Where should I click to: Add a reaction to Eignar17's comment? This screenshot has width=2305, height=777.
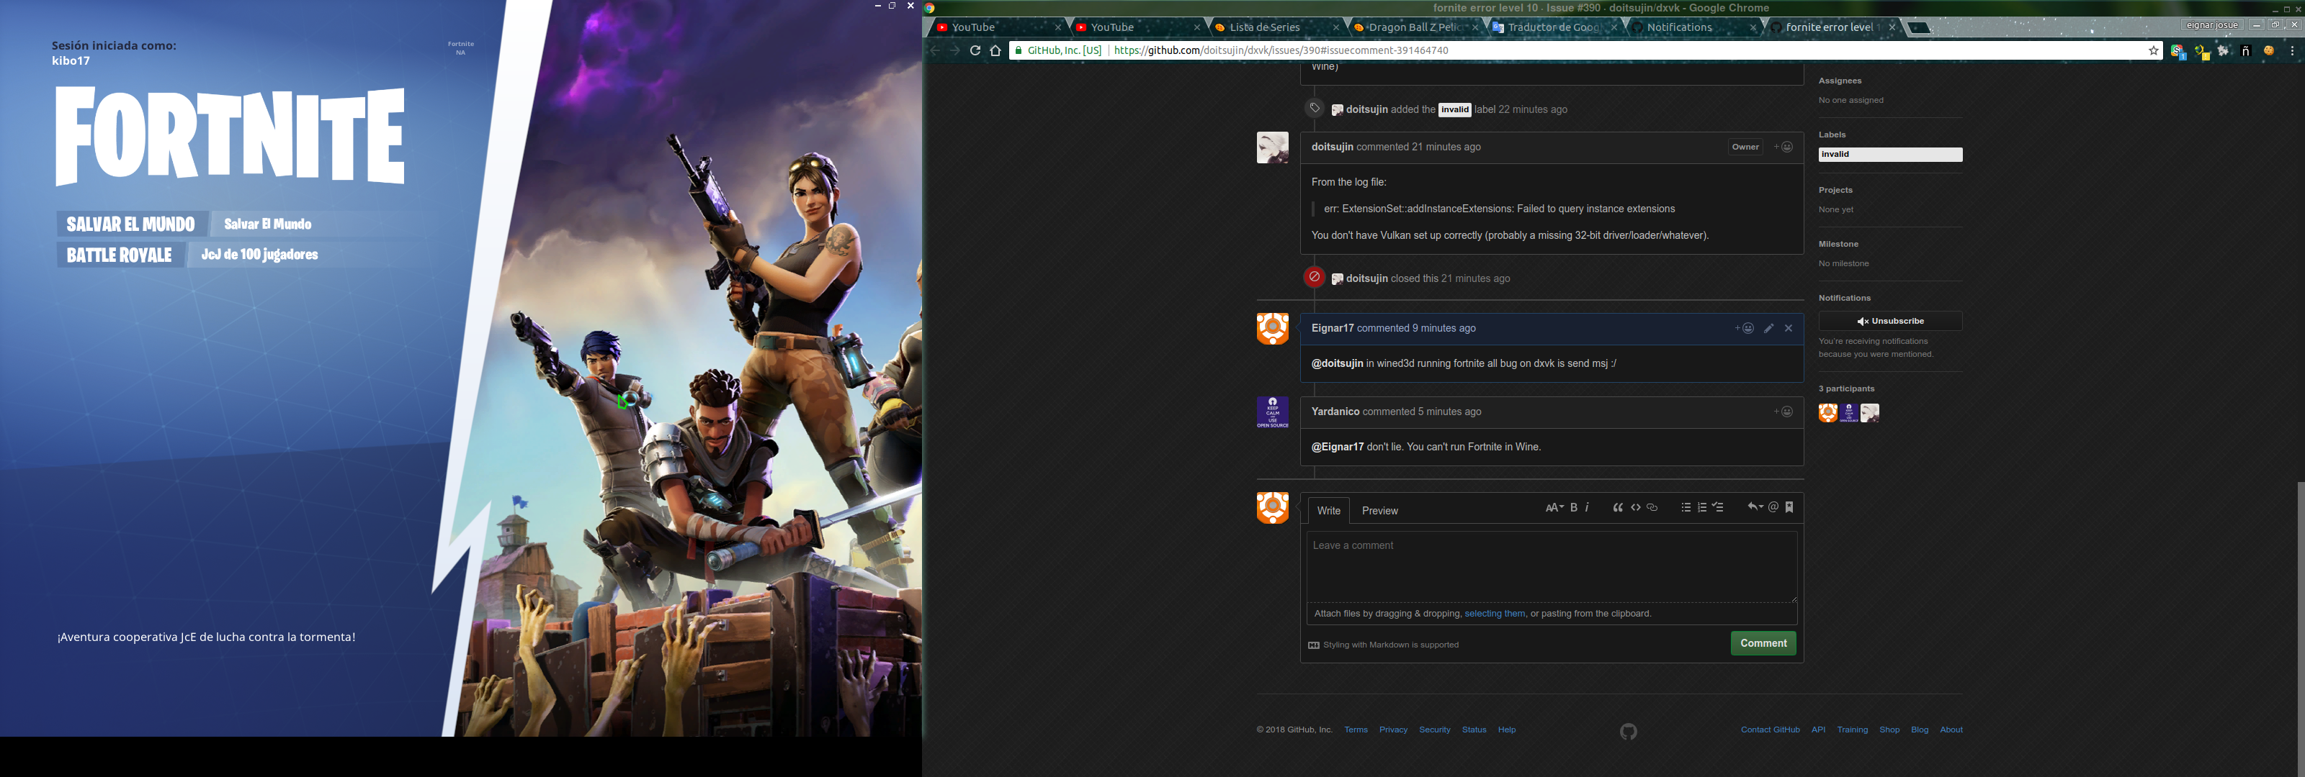1744,328
